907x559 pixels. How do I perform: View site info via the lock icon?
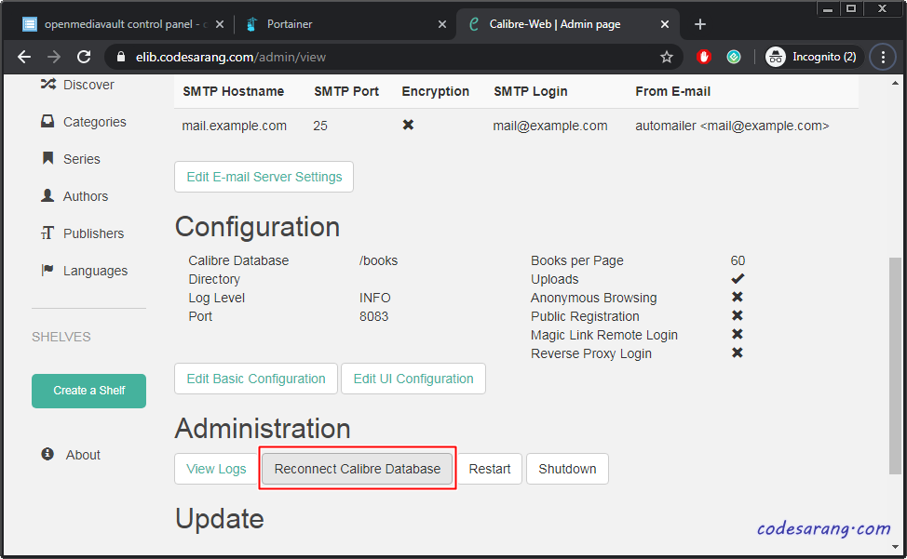[120, 57]
